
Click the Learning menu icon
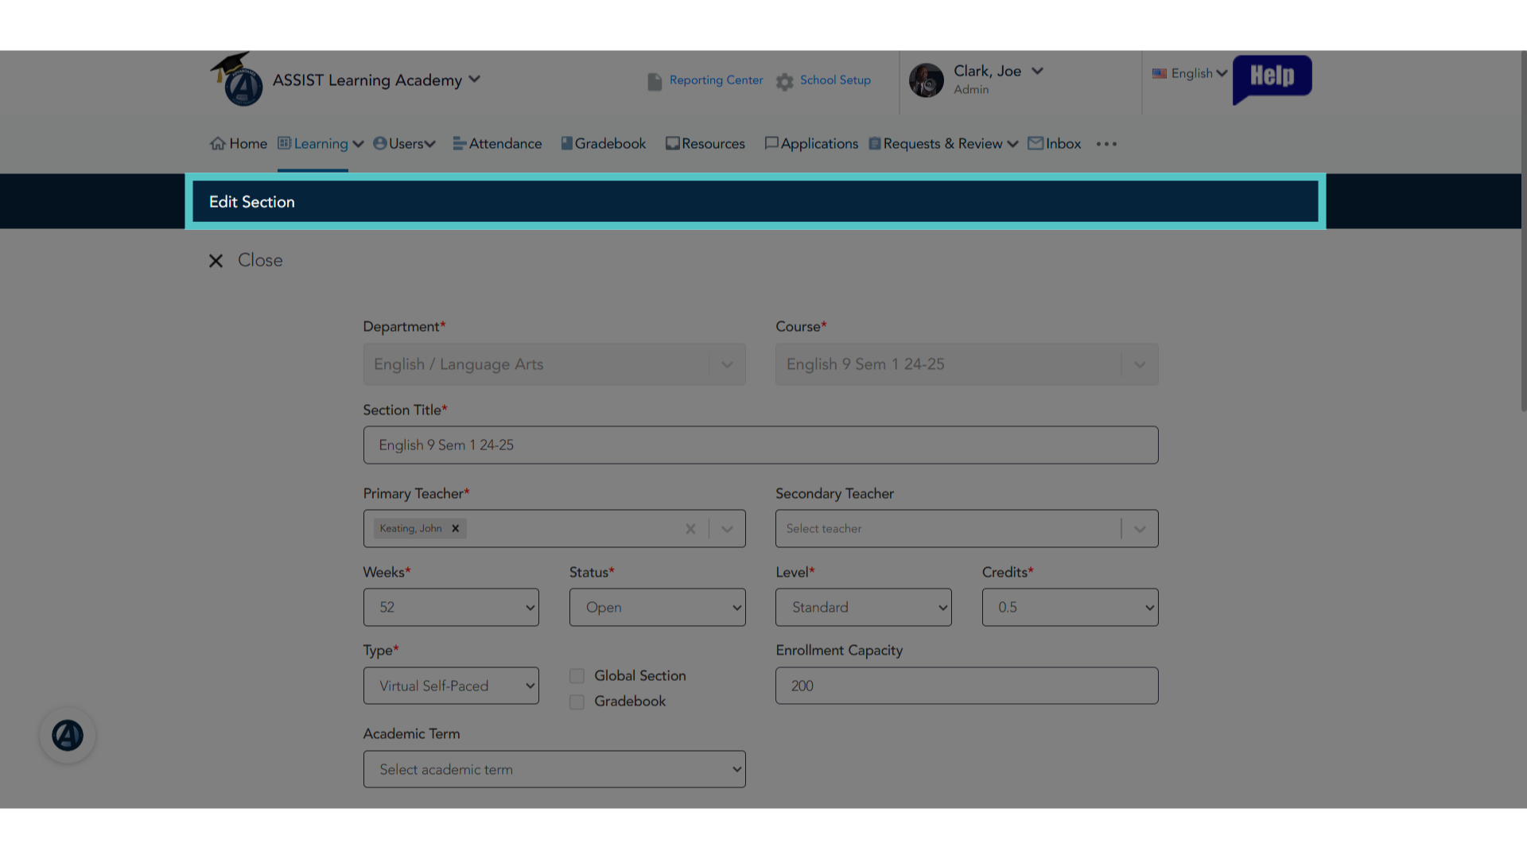(284, 143)
